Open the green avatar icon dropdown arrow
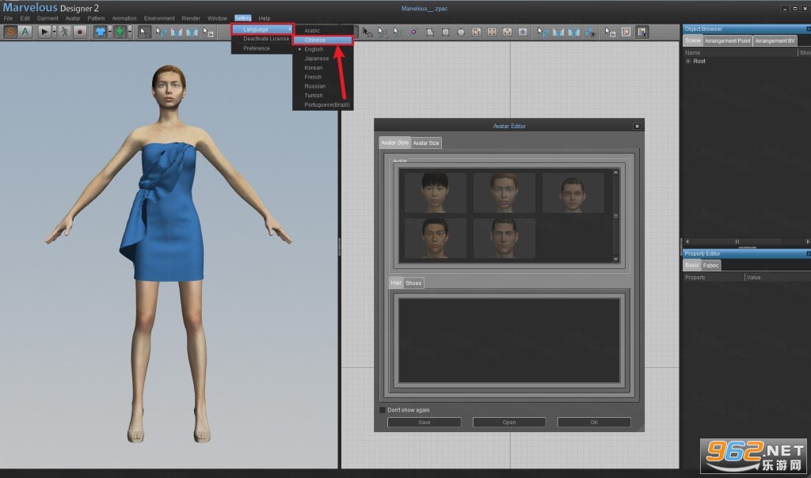This screenshot has width=811, height=478. pyautogui.click(x=129, y=32)
